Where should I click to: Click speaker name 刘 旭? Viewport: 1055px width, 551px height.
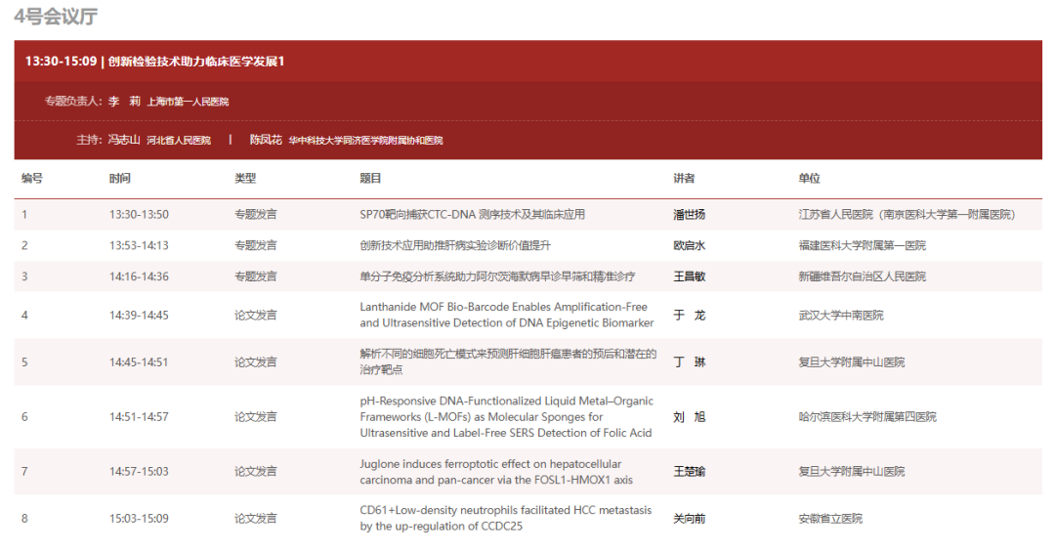coord(689,417)
